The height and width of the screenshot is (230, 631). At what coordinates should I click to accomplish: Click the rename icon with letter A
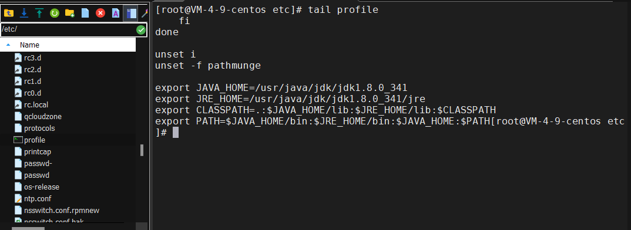coord(116,13)
